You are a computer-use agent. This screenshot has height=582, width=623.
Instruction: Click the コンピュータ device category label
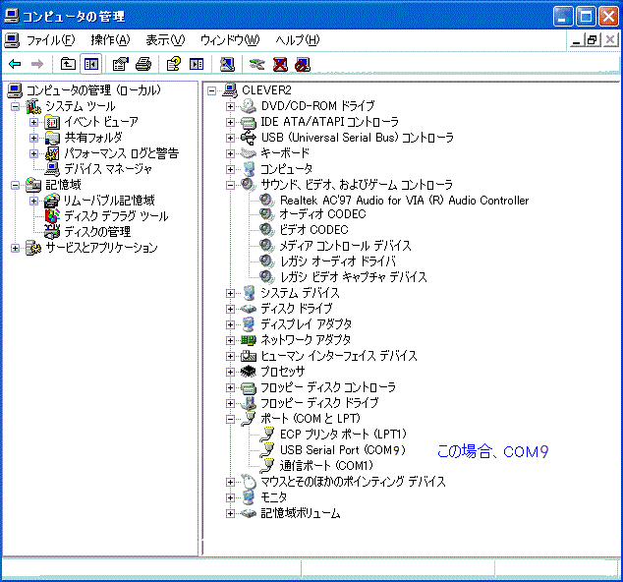pyautogui.click(x=287, y=169)
